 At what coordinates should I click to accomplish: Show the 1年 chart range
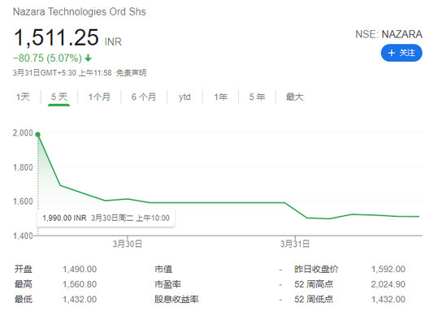(221, 97)
